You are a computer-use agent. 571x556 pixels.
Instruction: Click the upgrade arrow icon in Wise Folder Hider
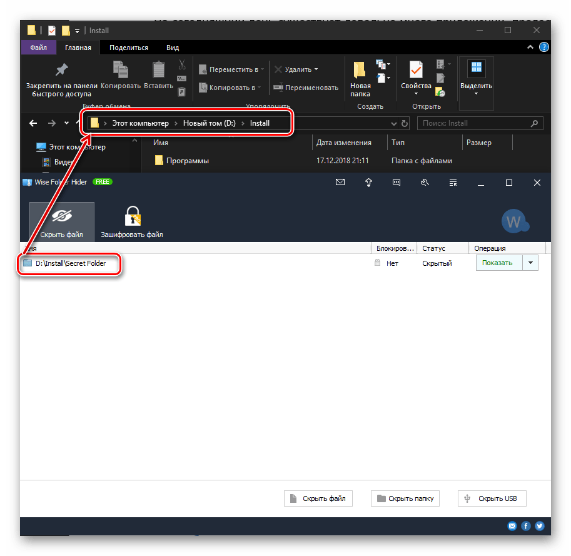pyautogui.click(x=368, y=183)
